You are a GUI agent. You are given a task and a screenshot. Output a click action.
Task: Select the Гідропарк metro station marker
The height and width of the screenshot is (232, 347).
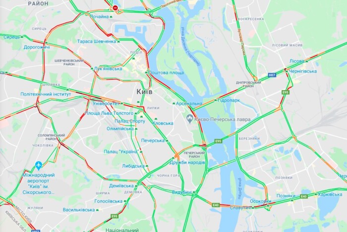point(216,100)
